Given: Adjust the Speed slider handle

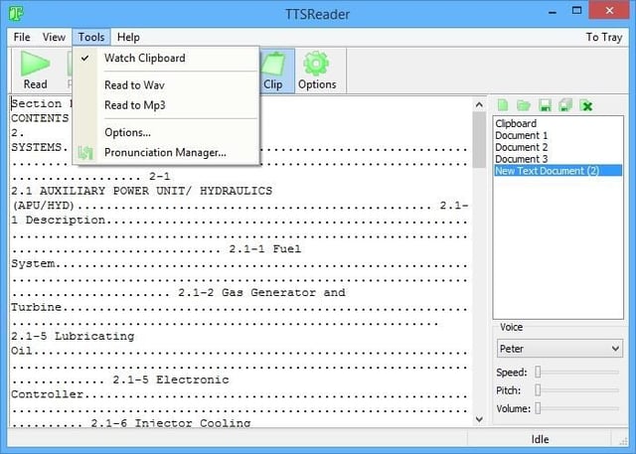Looking at the screenshot, I should 538,372.
